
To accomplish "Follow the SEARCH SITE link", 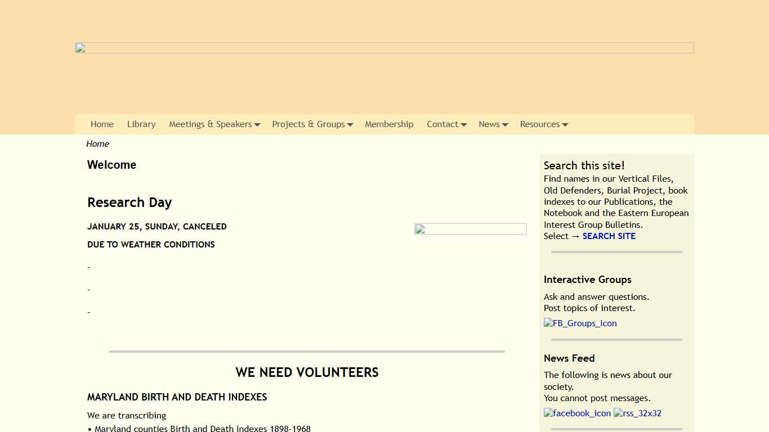I will coord(609,236).
